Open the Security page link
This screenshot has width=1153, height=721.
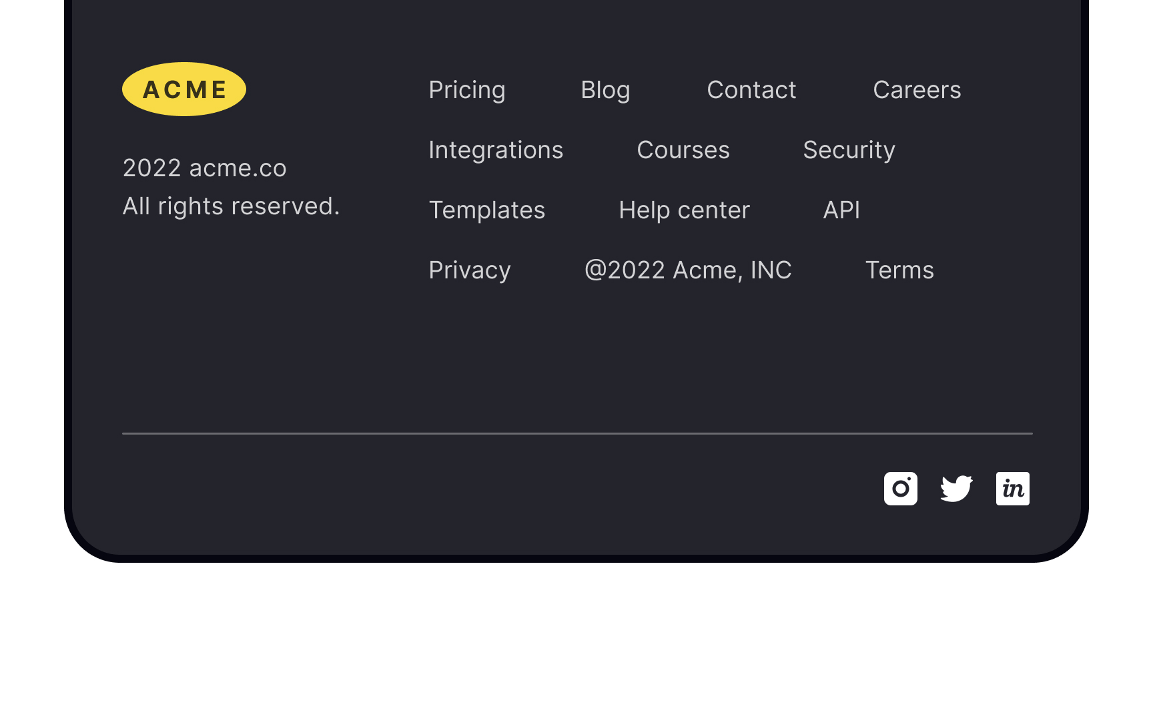[849, 150]
